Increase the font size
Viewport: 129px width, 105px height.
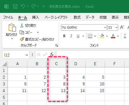(x=122, y=27)
